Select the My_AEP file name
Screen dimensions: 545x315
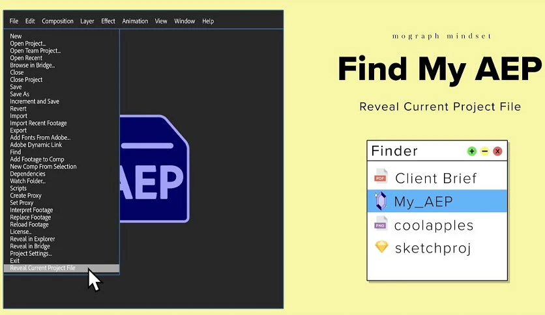pos(423,202)
